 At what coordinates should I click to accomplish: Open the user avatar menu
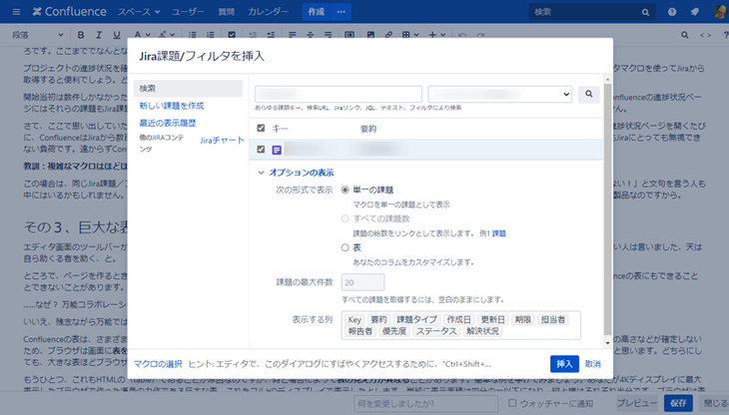(720, 12)
